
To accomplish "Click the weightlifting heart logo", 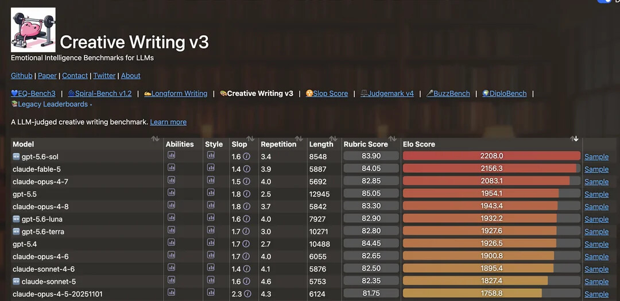I will tap(33, 30).
